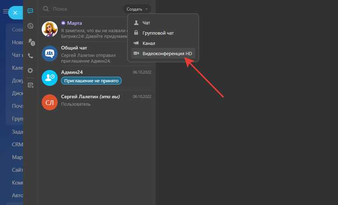
Task: Click the megaphone icon beside Канал
Action: [136, 43]
